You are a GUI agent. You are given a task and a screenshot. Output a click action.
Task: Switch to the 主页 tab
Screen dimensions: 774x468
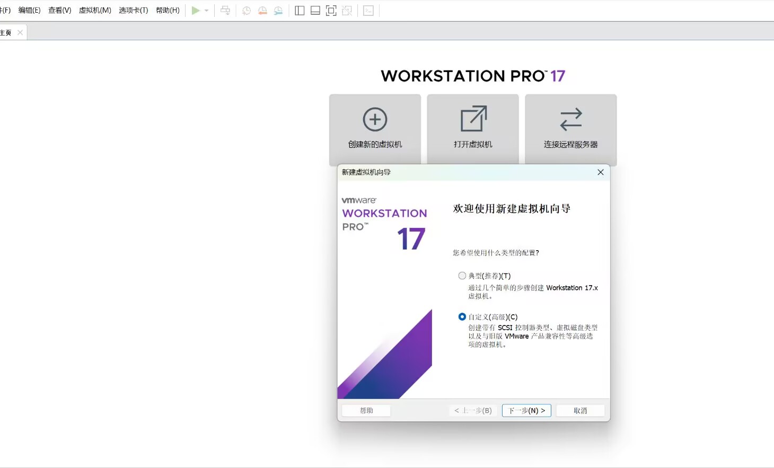click(6, 33)
